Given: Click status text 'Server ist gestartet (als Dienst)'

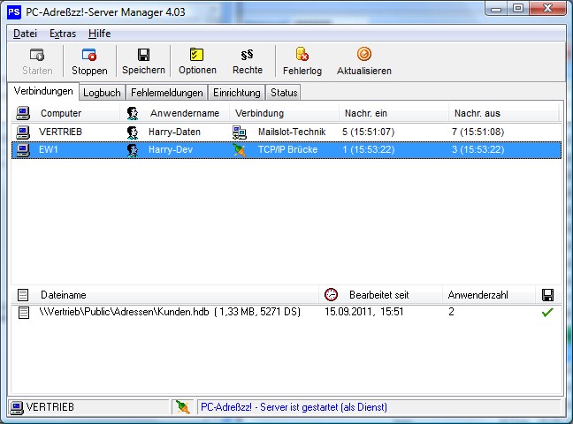Looking at the screenshot, I should tap(324, 407).
